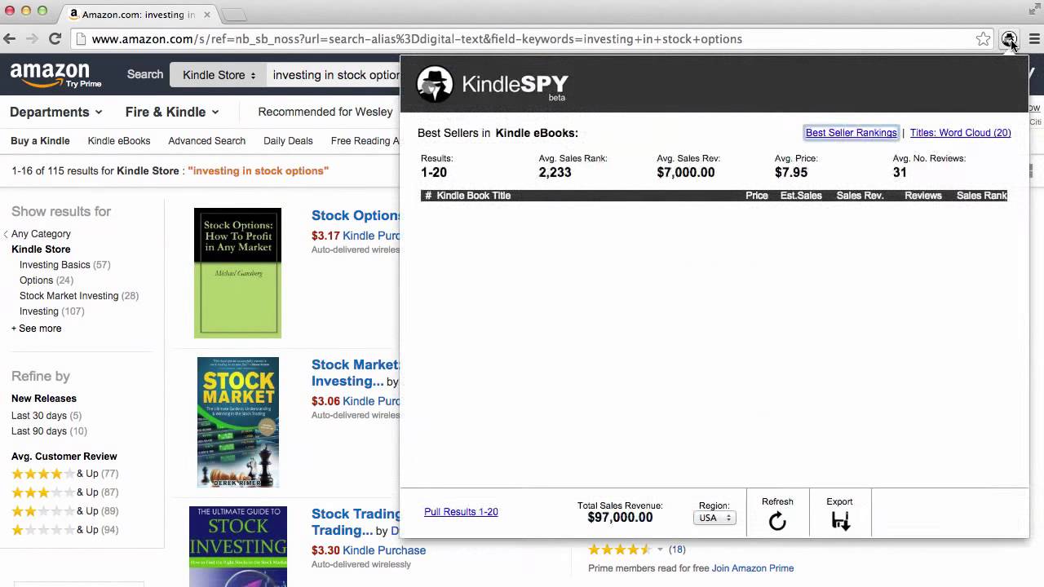Viewport: 1044px width, 587px height.
Task: Open Advanced Search
Action: point(206,141)
